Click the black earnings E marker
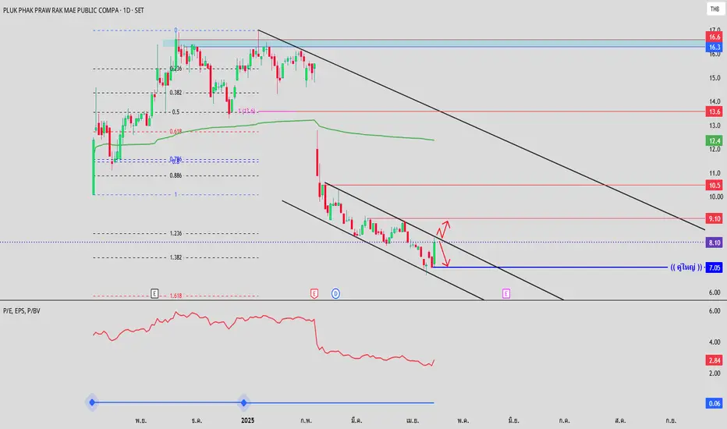This screenshot has width=727, height=429. [154, 293]
